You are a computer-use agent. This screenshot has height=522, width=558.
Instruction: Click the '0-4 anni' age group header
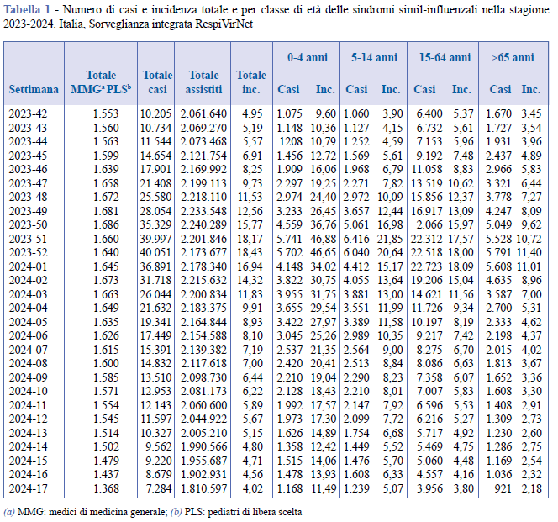pyautogui.click(x=308, y=57)
